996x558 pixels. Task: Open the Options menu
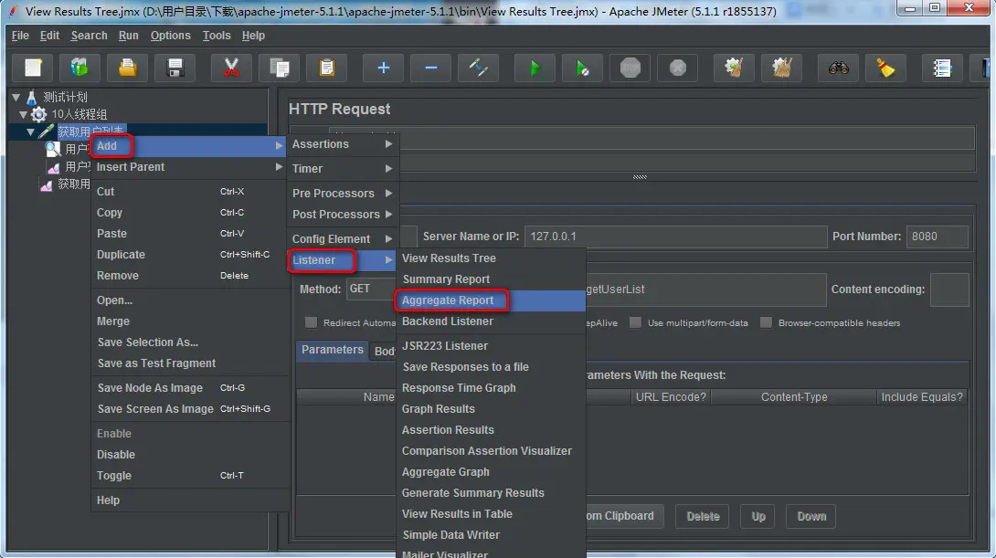[x=170, y=36]
